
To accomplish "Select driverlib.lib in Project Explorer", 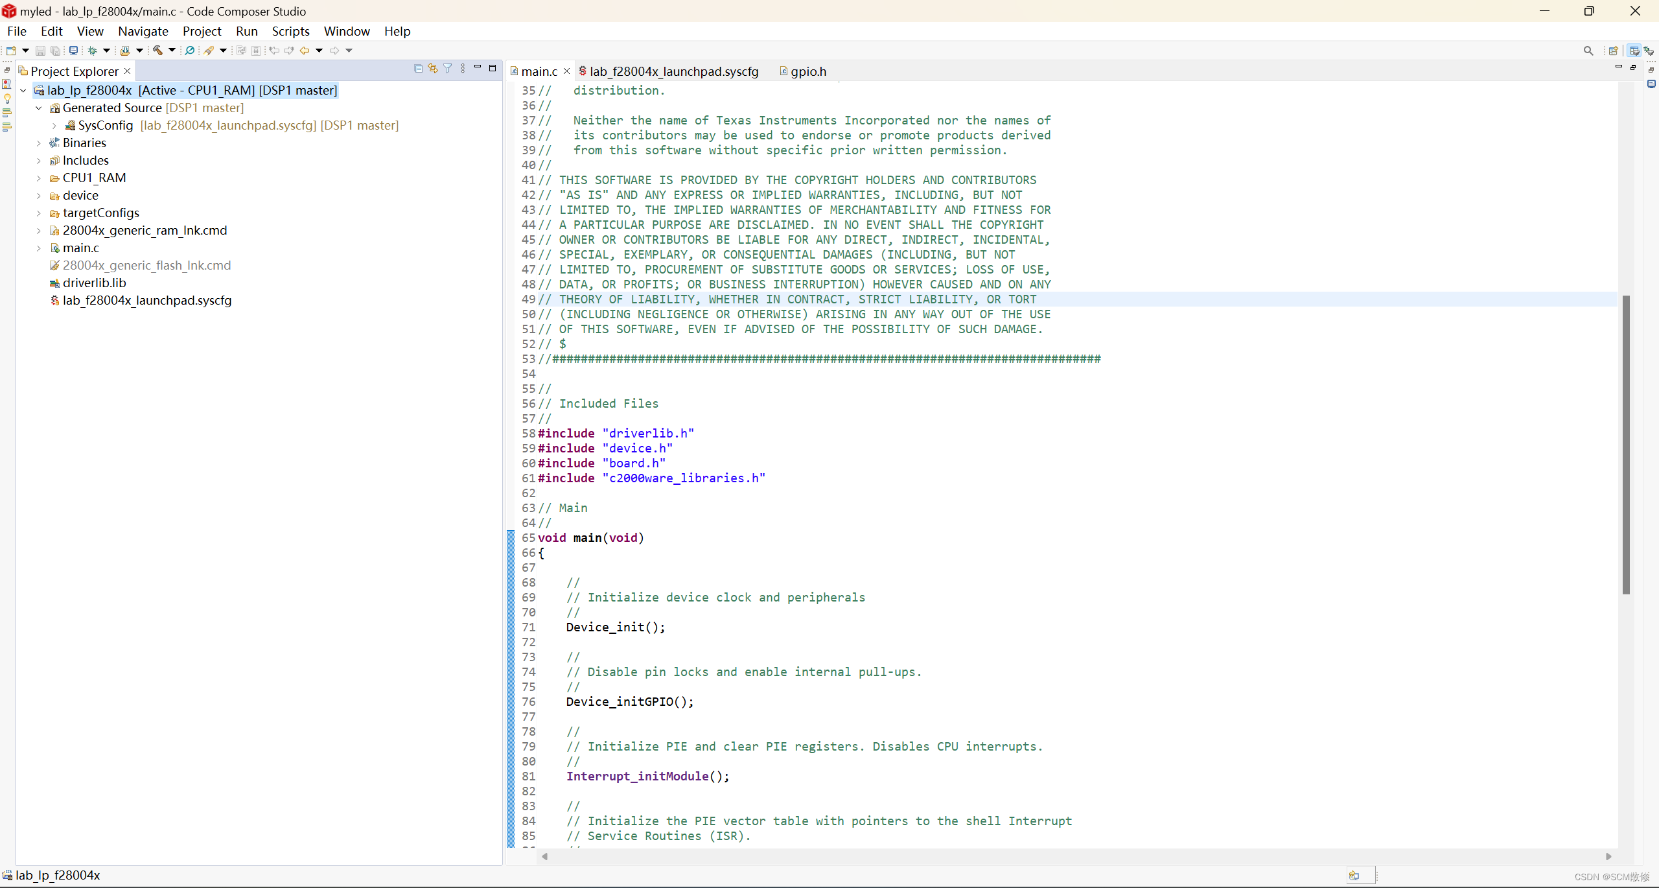I will pyautogui.click(x=94, y=283).
